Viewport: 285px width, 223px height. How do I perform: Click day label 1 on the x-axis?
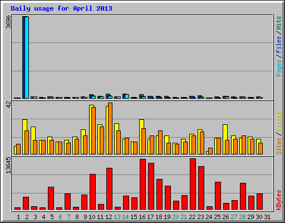tap(18, 217)
